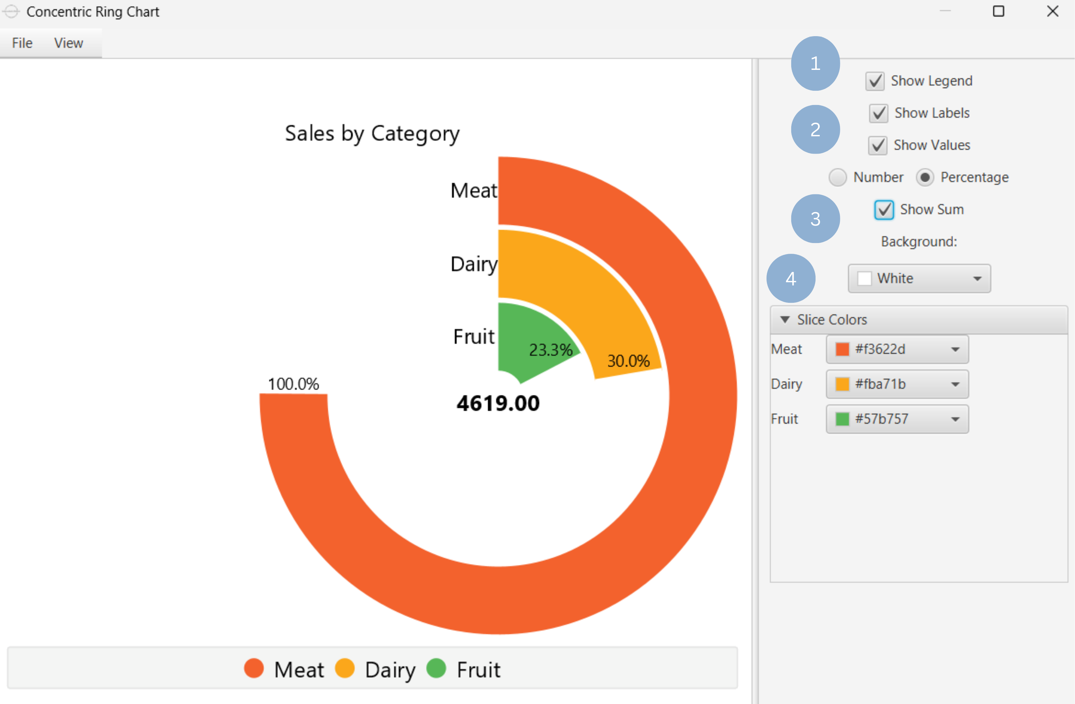Image resolution: width=1075 pixels, height=704 pixels.
Task: Click the white swatch inside the Background selector
Action: pyautogui.click(x=865, y=278)
